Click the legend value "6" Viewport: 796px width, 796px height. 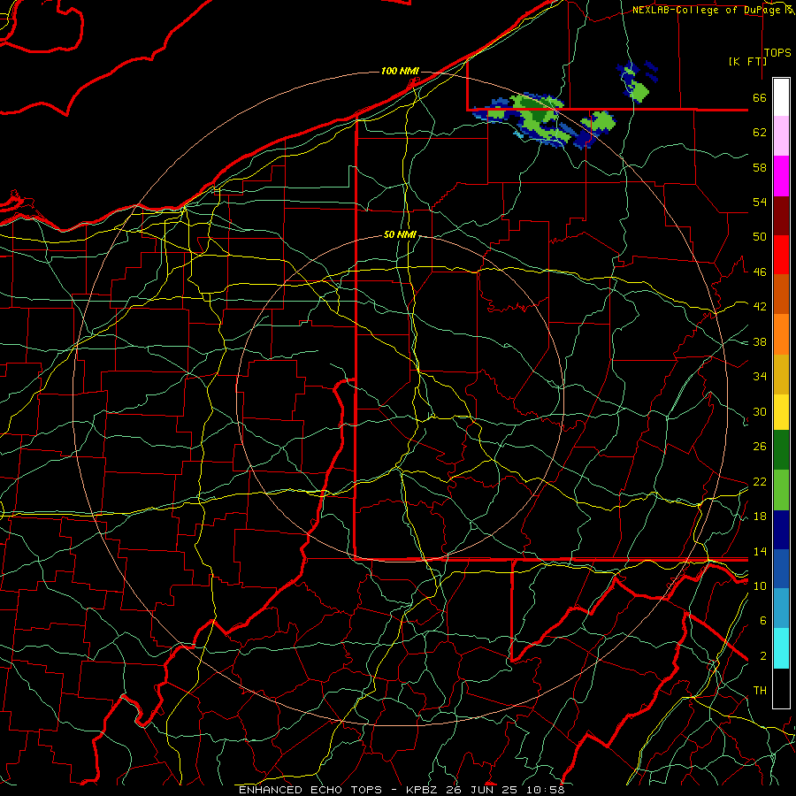[x=762, y=621]
